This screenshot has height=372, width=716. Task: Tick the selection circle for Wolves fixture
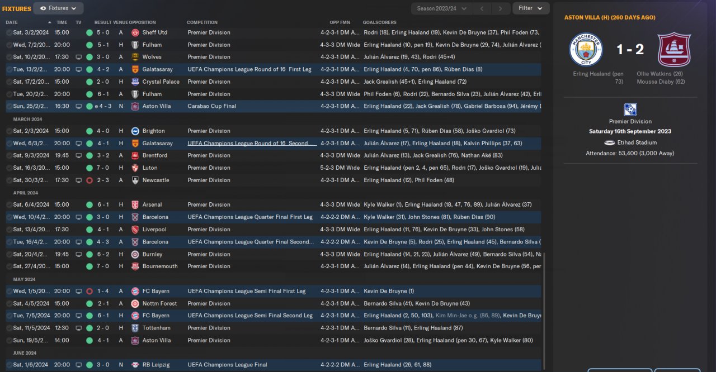(x=9, y=57)
